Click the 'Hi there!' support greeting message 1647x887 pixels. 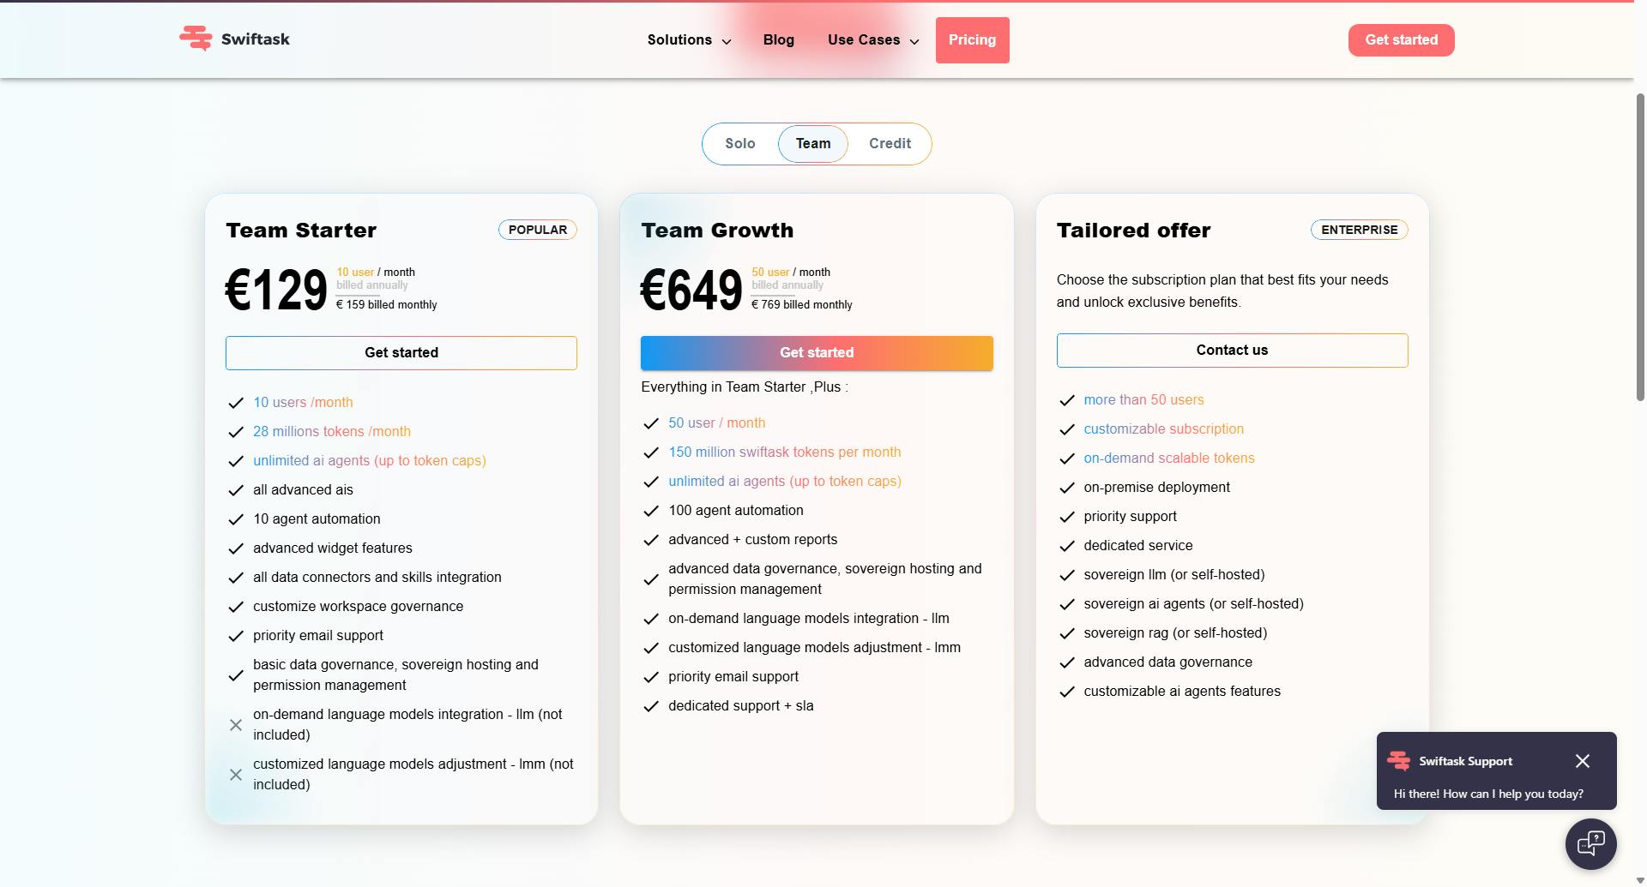click(1490, 794)
